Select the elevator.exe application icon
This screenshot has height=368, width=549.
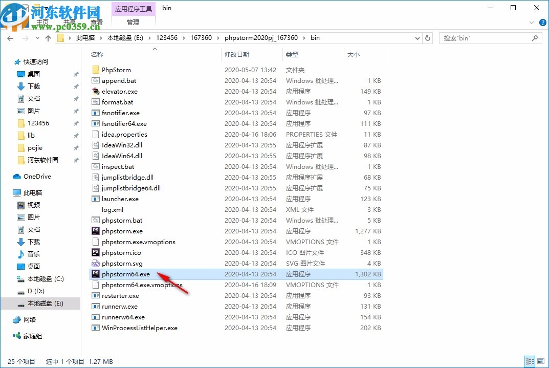point(96,91)
